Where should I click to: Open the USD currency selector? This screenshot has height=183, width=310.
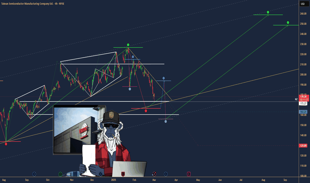tap(304, 4)
